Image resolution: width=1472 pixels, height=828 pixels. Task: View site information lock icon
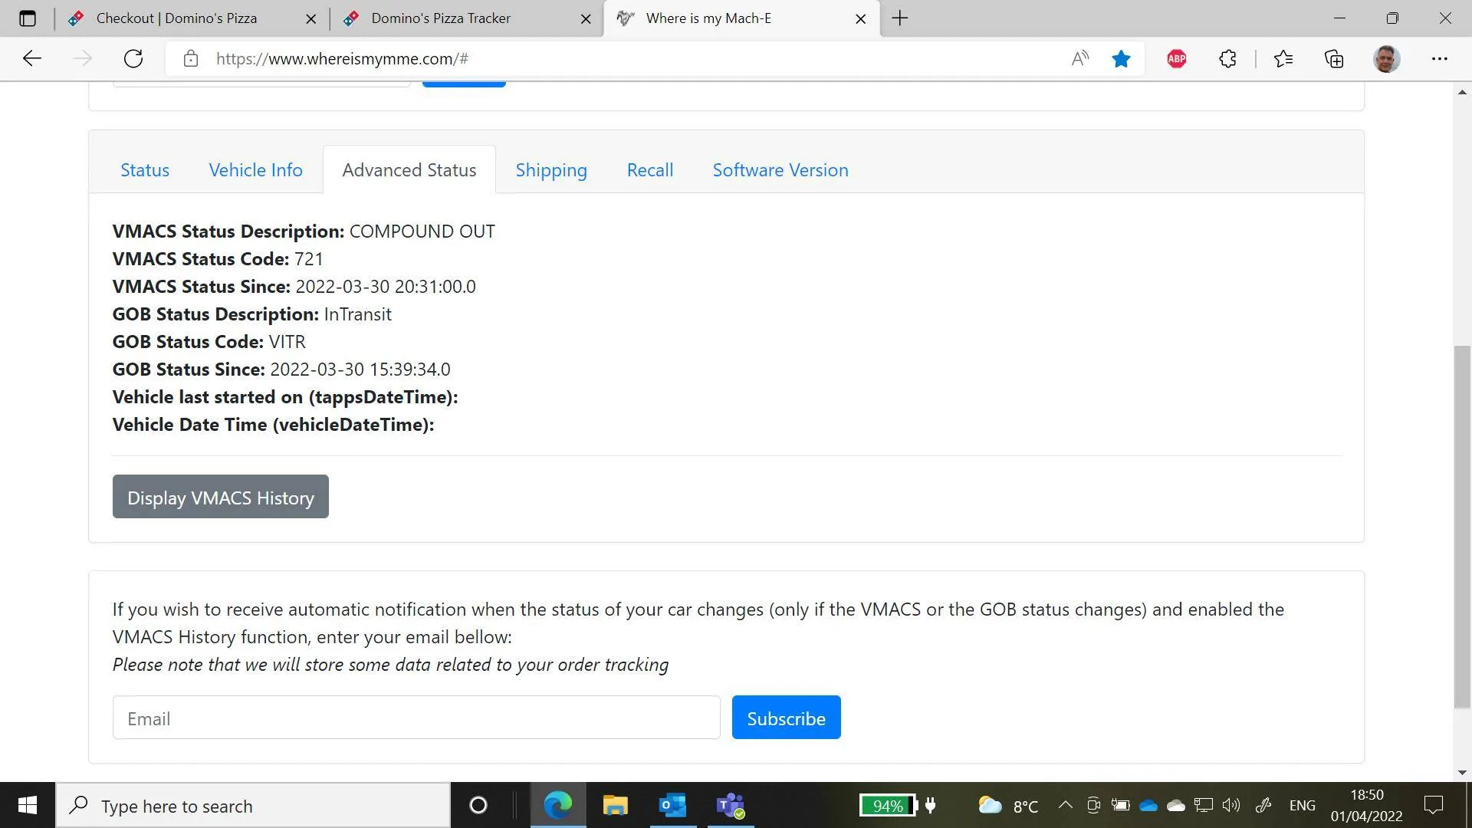pos(191,59)
